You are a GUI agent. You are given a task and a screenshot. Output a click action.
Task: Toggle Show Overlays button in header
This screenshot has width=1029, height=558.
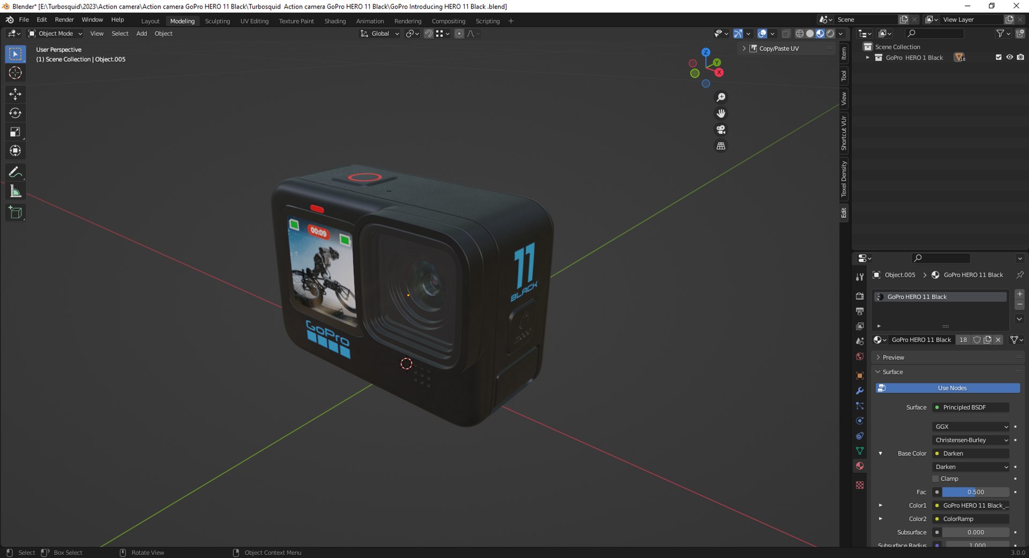[762, 33]
